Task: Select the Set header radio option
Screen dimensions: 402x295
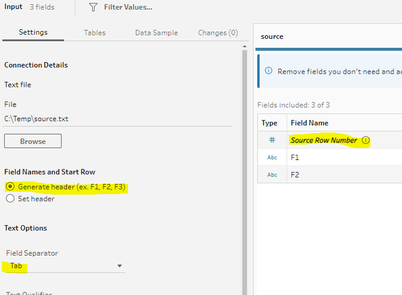Action: (x=10, y=199)
